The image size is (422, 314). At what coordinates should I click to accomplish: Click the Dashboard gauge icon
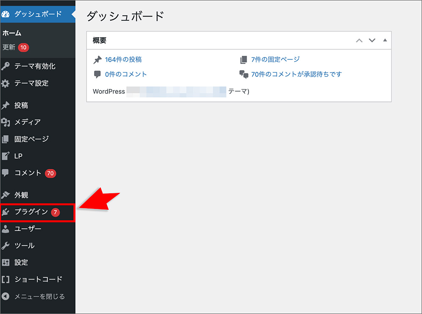coord(5,14)
